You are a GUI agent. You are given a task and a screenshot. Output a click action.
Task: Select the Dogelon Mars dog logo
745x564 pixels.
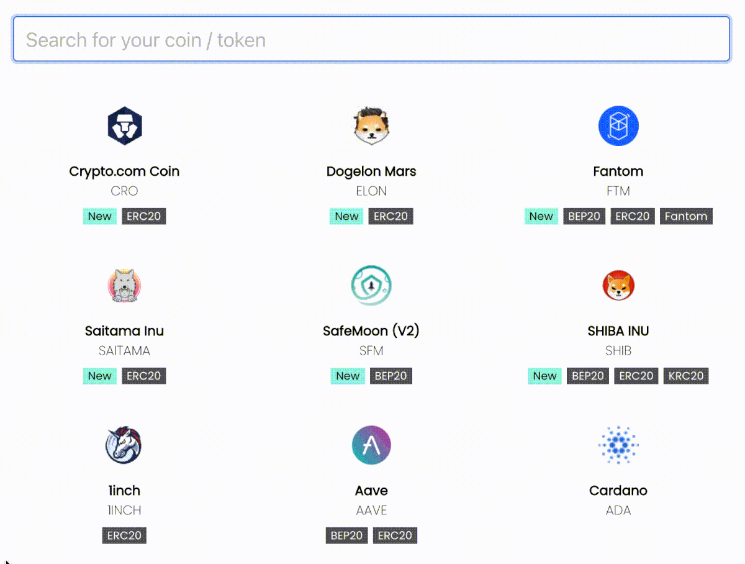click(371, 125)
